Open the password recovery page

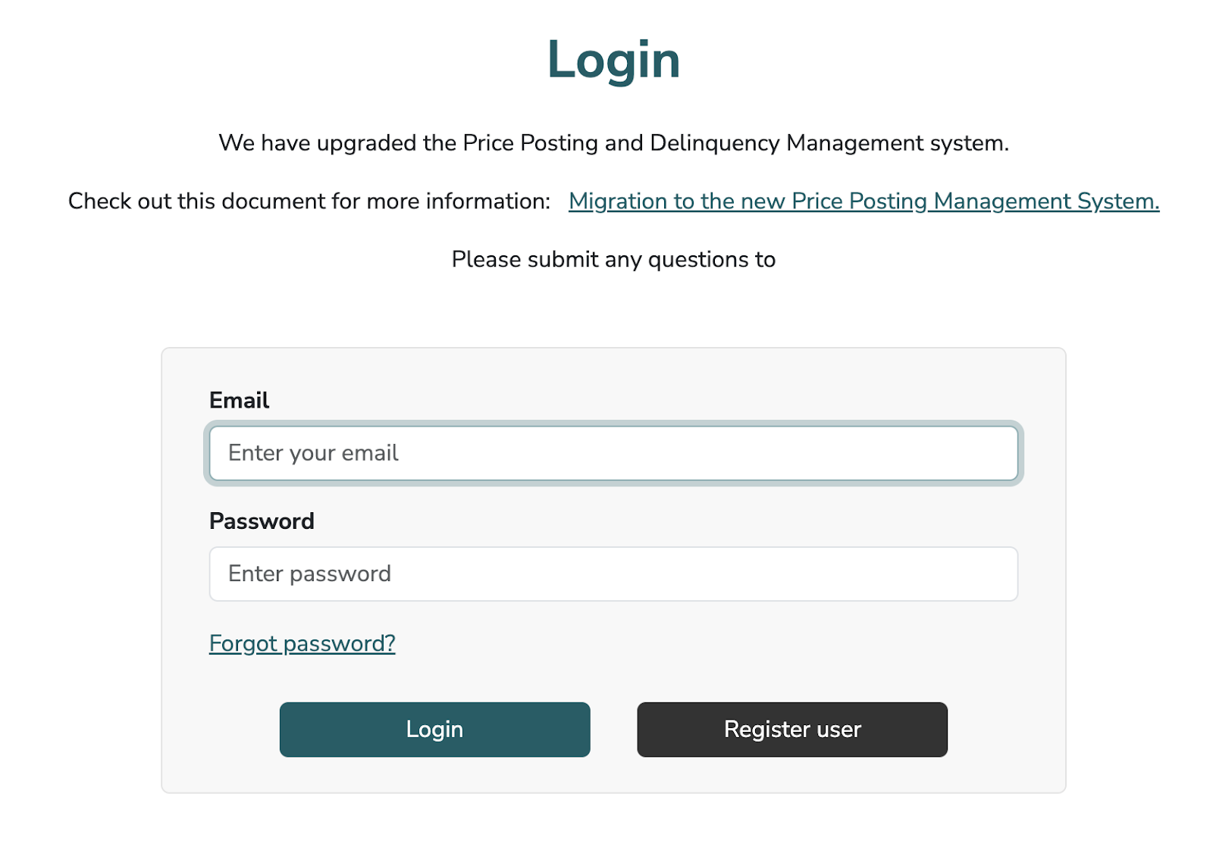click(302, 643)
